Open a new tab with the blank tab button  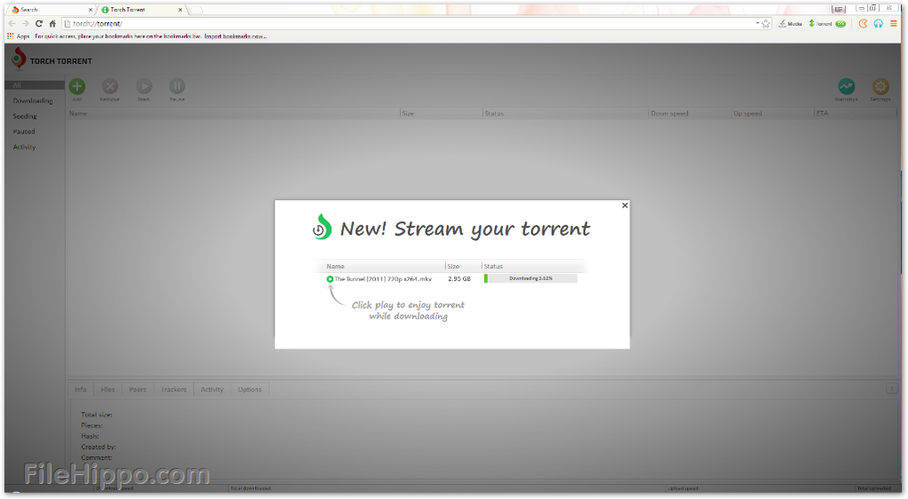pos(196,10)
